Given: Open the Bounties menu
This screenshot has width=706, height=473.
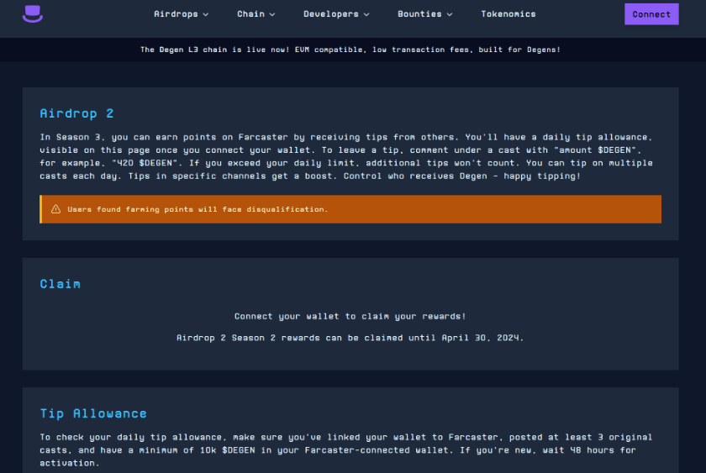Looking at the screenshot, I should [x=424, y=14].
